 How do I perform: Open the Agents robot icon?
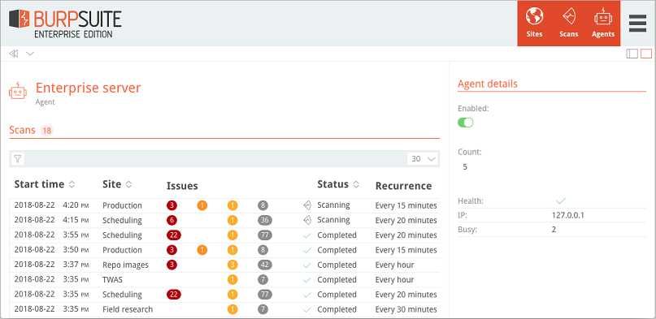603,17
